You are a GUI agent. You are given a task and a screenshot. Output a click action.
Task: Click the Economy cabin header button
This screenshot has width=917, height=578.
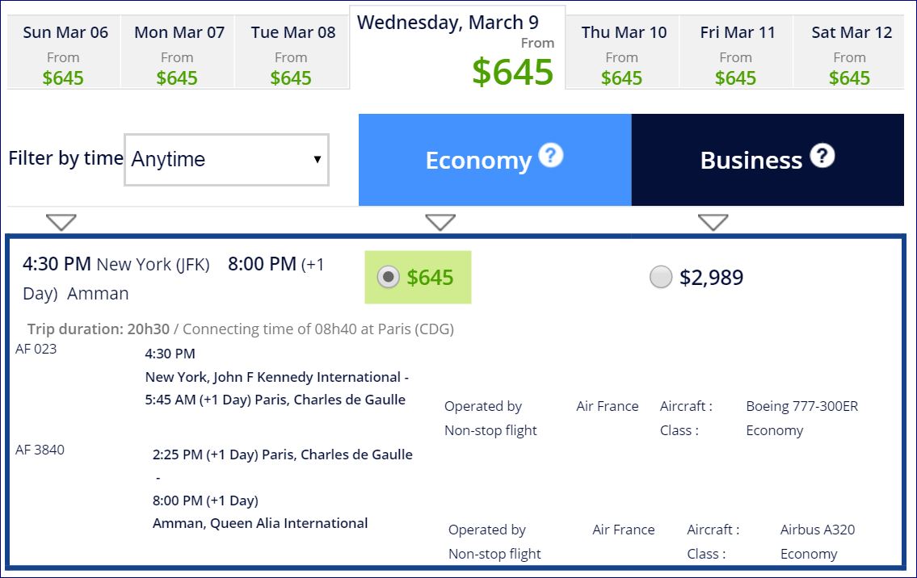click(477, 161)
